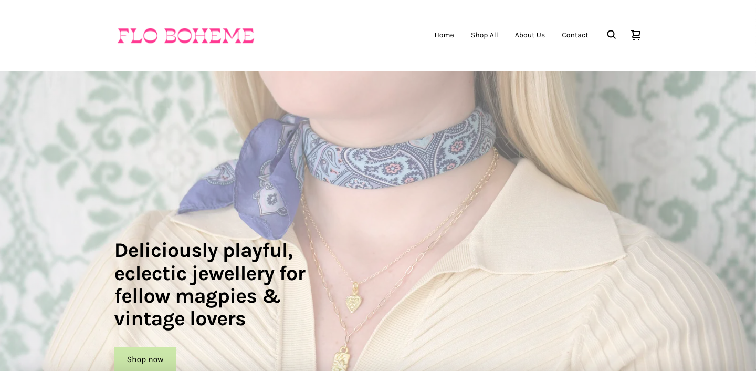The height and width of the screenshot is (371, 756).
Task: Click the green Shop now button
Action: tap(145, 359)
